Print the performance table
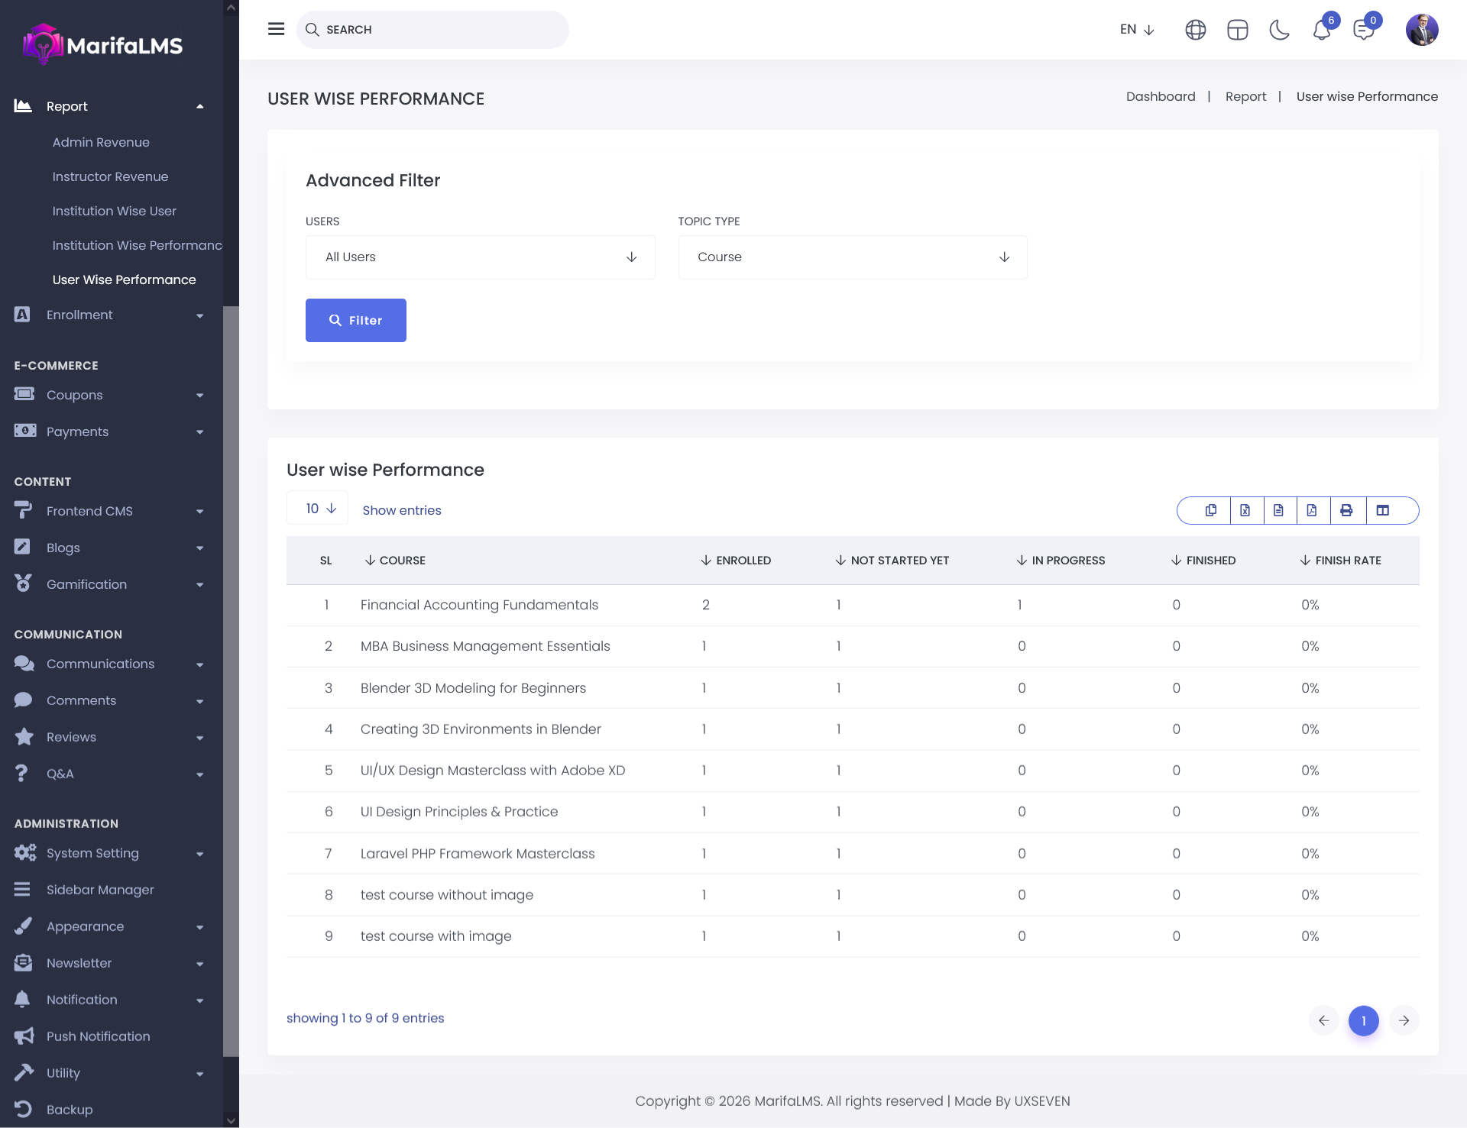This screenshot has width=1467, height=1128. [1346, 510]
